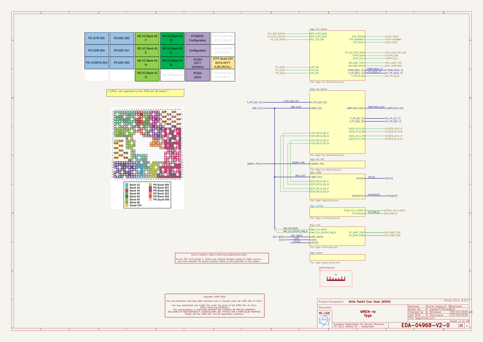Click the SFP_TXDIS hierarchical label outside hd-banks sheet
This screenshot has height=342, width=483.
click(392, 36)
